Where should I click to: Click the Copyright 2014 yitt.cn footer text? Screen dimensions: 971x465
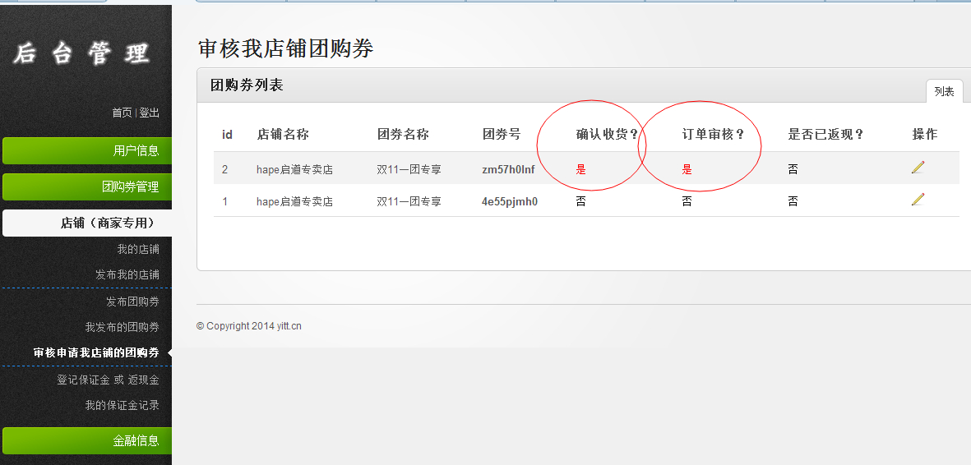click(x=249, y=325)
